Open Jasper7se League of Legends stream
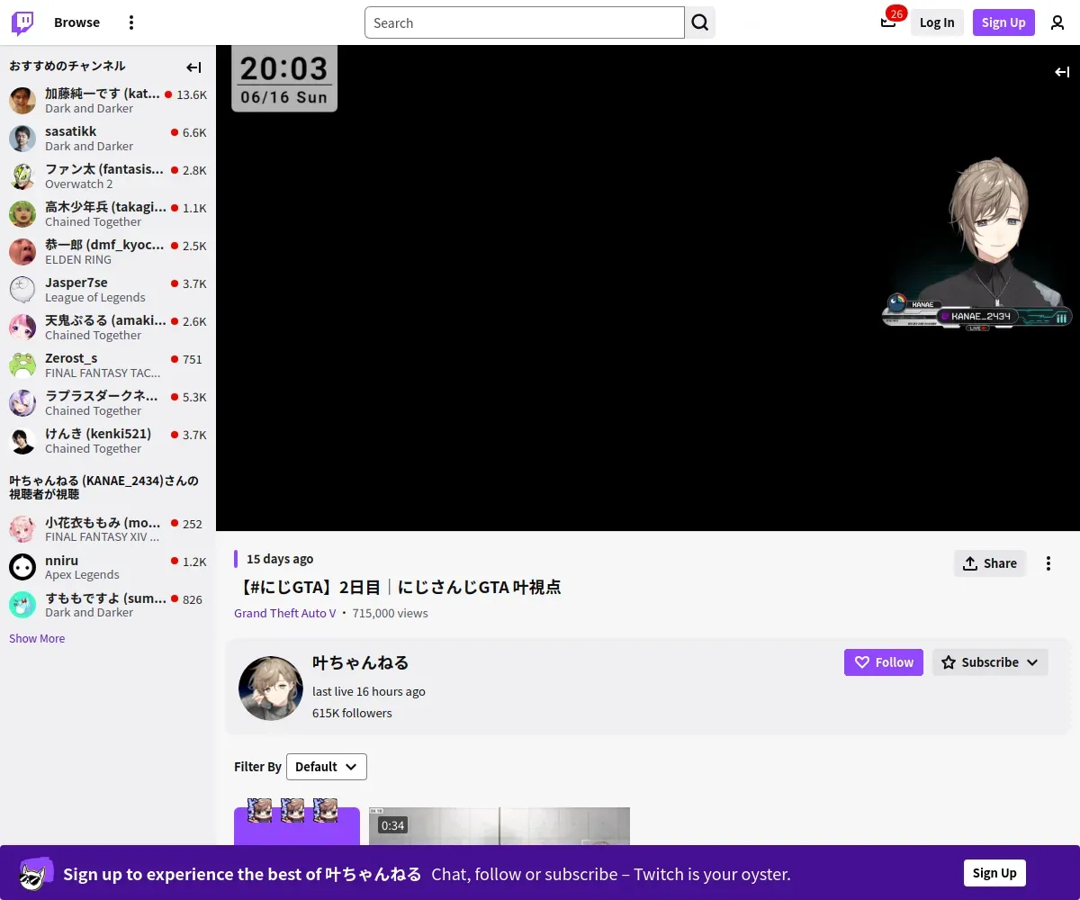This screenshot has width=1080, height=900. click(108, 290)
